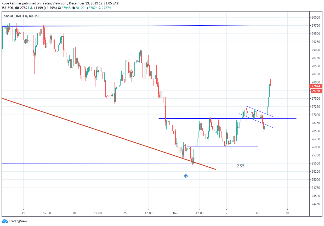Image resolution: width=324 pixels, height=226 pixels.
Task: Click the price axis label 29000
Action: 316,50
